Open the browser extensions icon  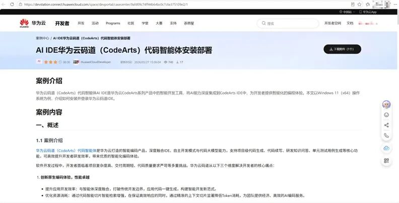(x=368, y=5)
